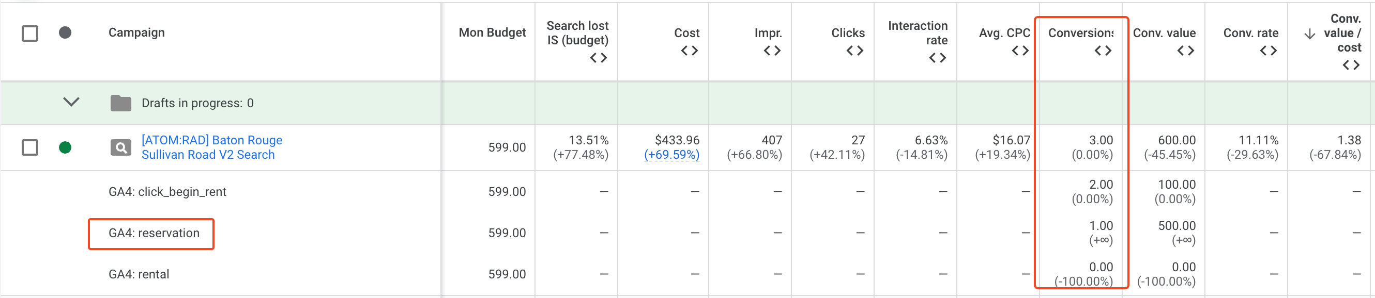Sort by the Campaign column header

click(136, 33)
